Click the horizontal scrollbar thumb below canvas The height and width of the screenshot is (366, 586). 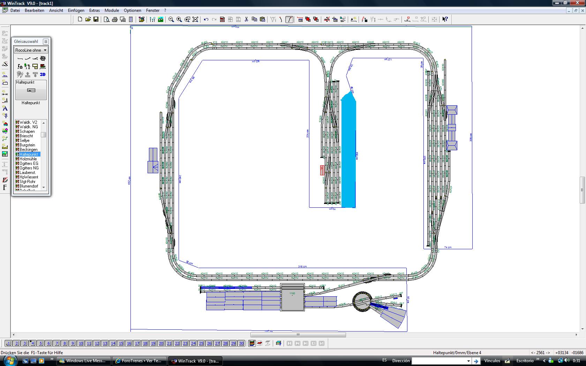[x=298, y=335]
